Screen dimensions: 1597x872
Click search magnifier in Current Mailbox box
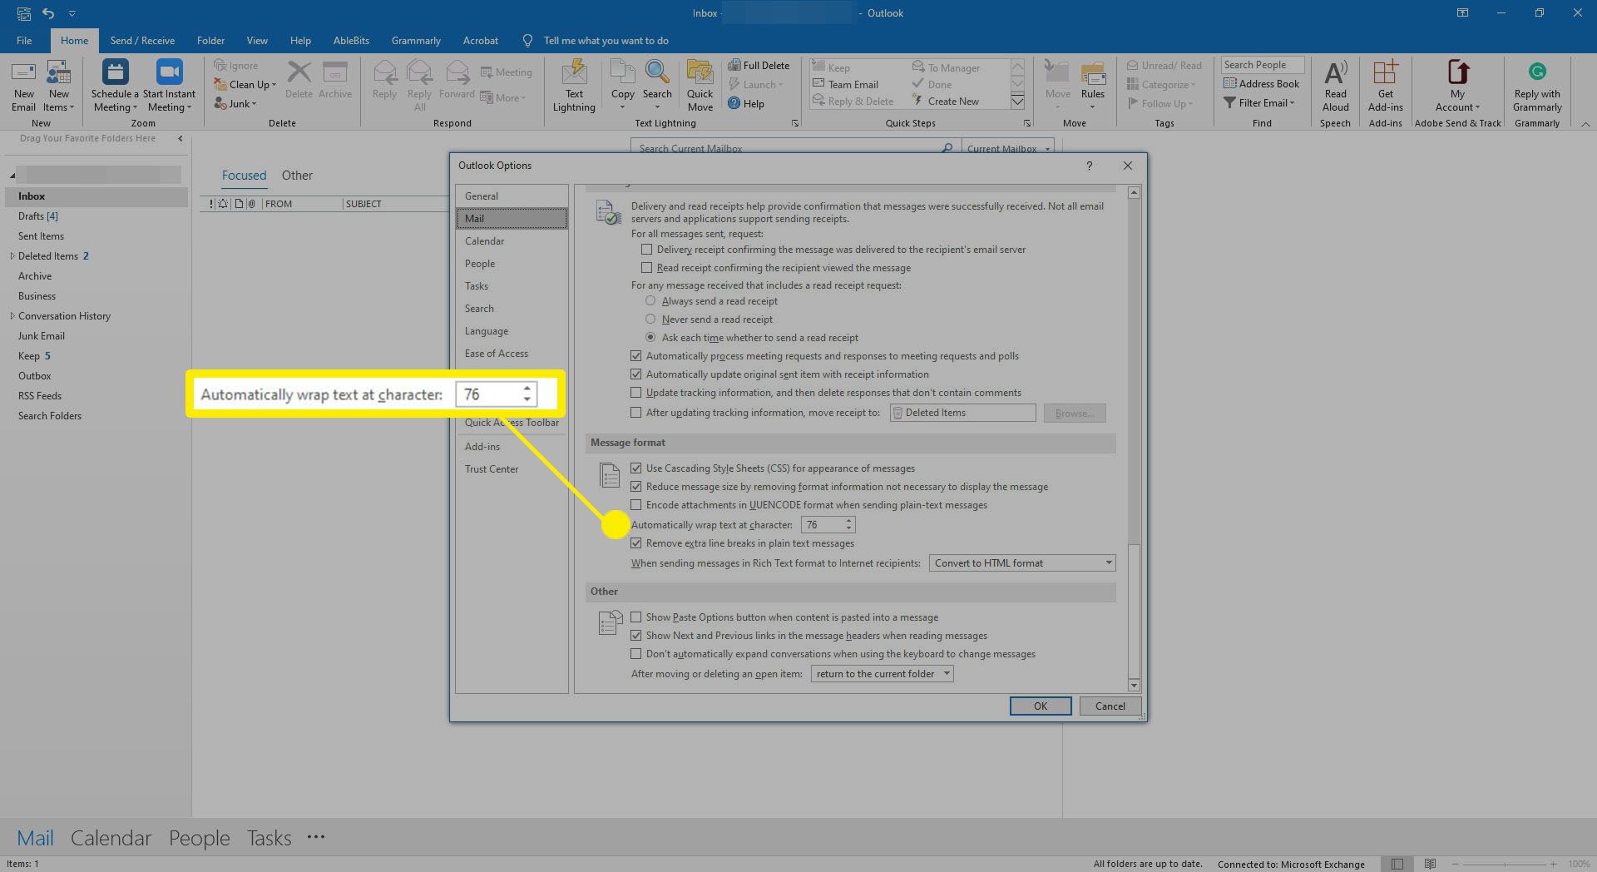(947, 148)
